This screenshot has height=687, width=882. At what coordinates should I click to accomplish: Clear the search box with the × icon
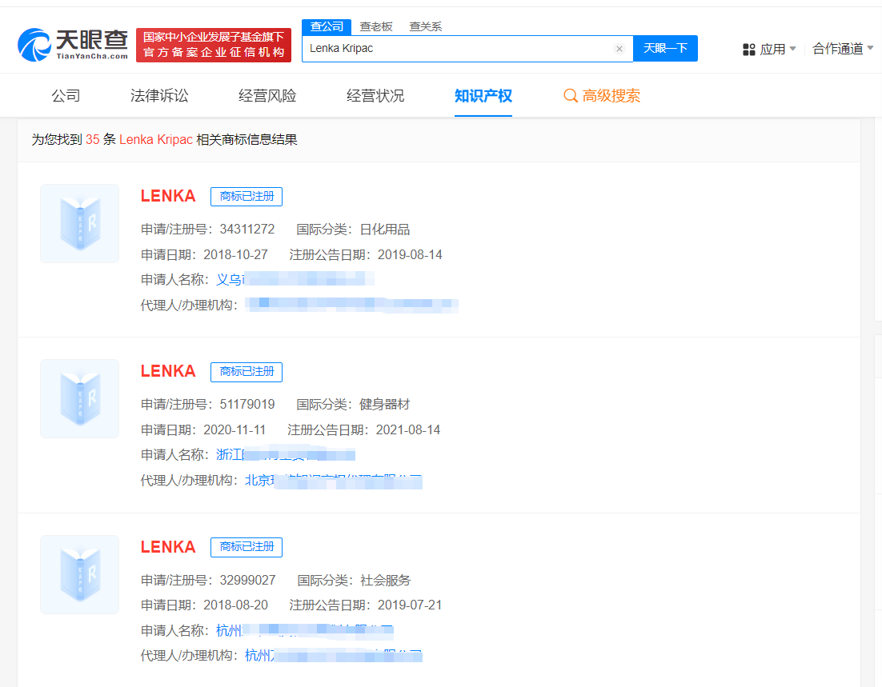tap(619, 48)
